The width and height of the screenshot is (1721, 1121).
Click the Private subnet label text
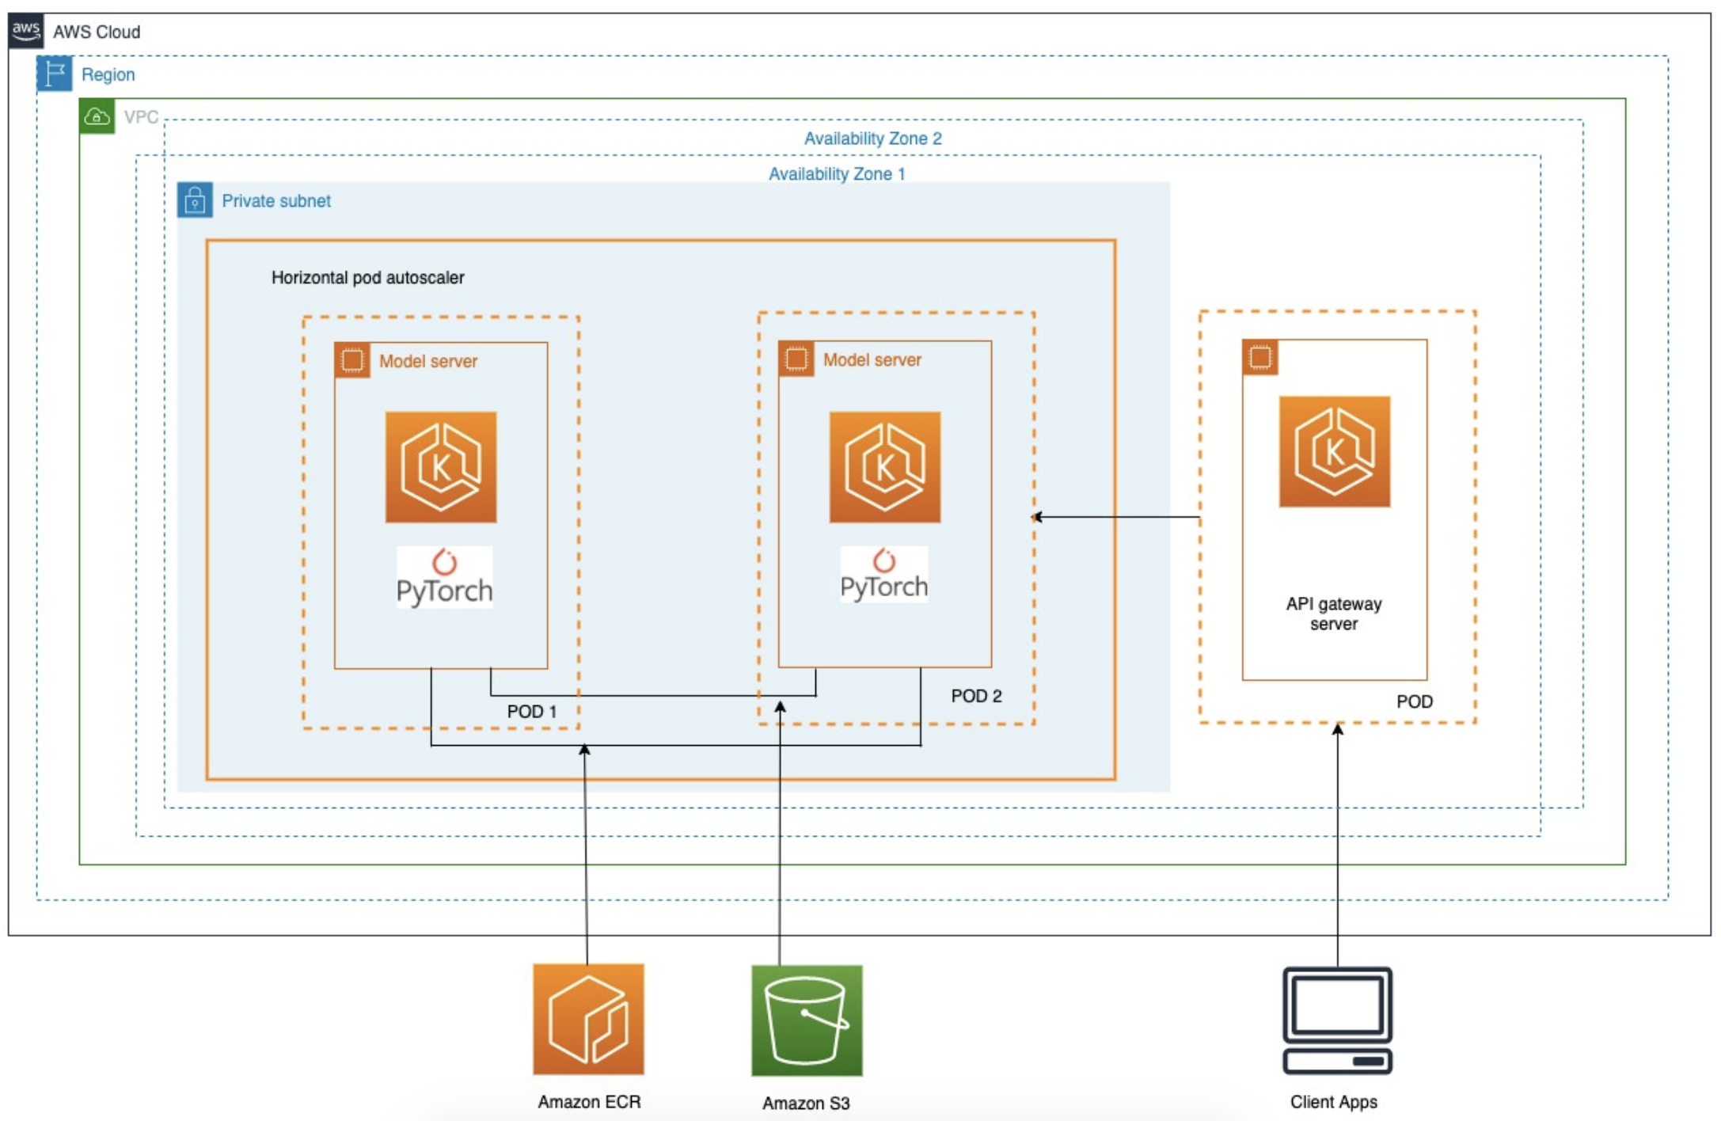tap(275, 201)
